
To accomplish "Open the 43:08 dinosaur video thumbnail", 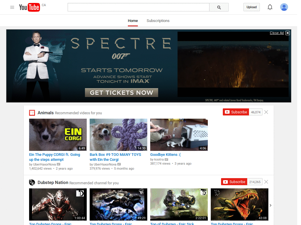I will pyautogui.click(x=240, y=204).
